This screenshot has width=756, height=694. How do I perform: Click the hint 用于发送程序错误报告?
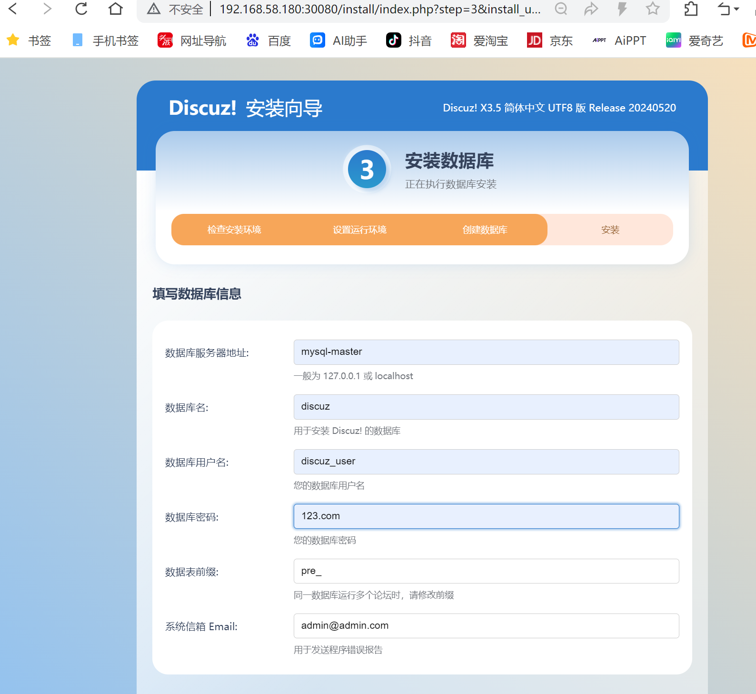[338, 650]
